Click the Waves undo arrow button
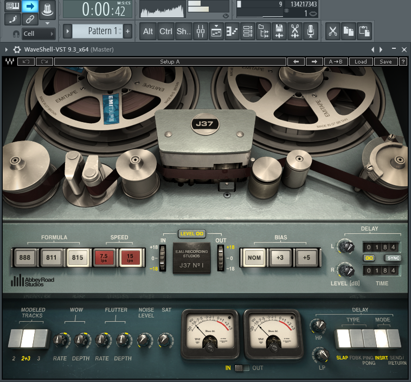Image resolution: width=411 pixels, height=382 pixels. (x=25, y=62)
